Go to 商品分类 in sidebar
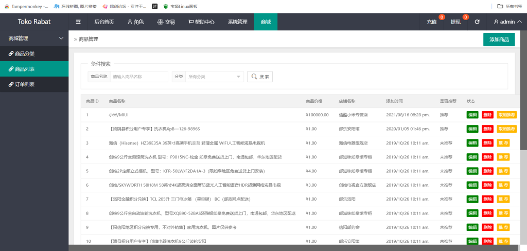 [34, 54]
